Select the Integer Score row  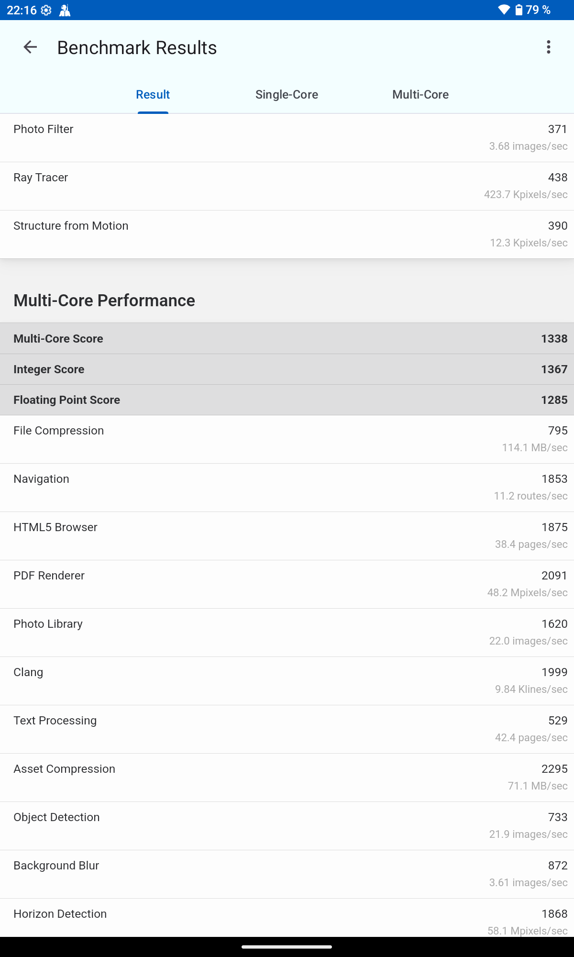(287, 369)
